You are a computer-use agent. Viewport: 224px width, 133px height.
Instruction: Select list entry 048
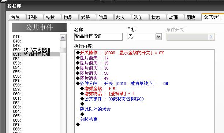[x=36, y=41]
